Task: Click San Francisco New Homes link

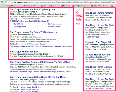Action: [x=41, y=46]
